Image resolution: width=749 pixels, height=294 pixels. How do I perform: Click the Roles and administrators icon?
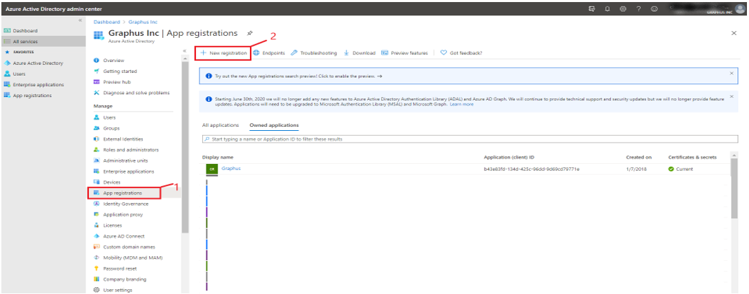(97, 149)
